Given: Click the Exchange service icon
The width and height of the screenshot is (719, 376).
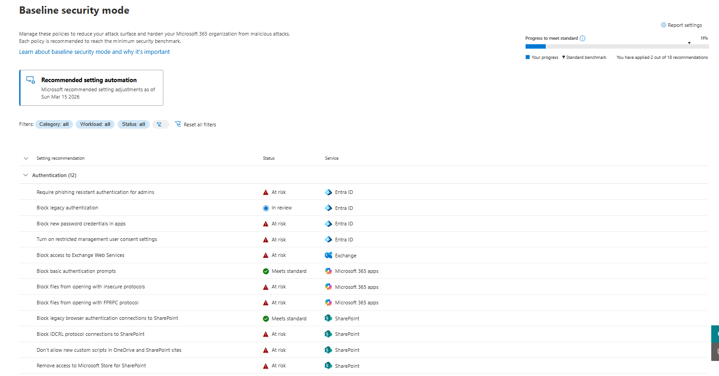Looking at the screenshot, I should 328,256.
